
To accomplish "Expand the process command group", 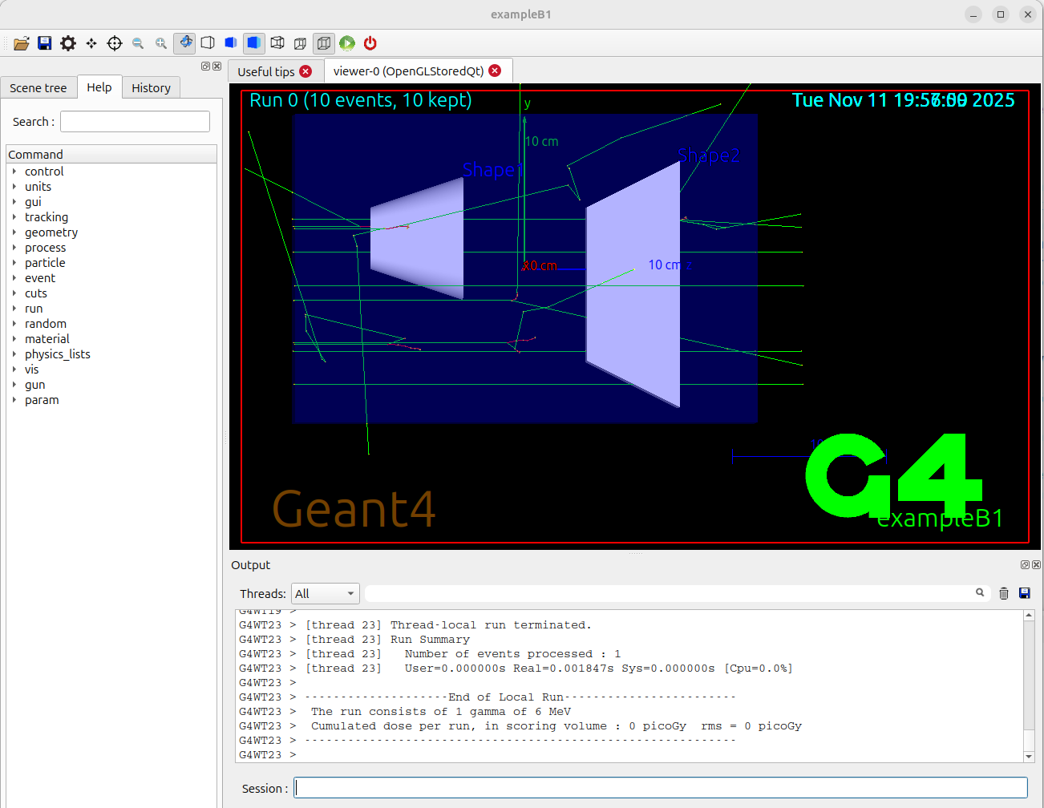I will (14, 248).
